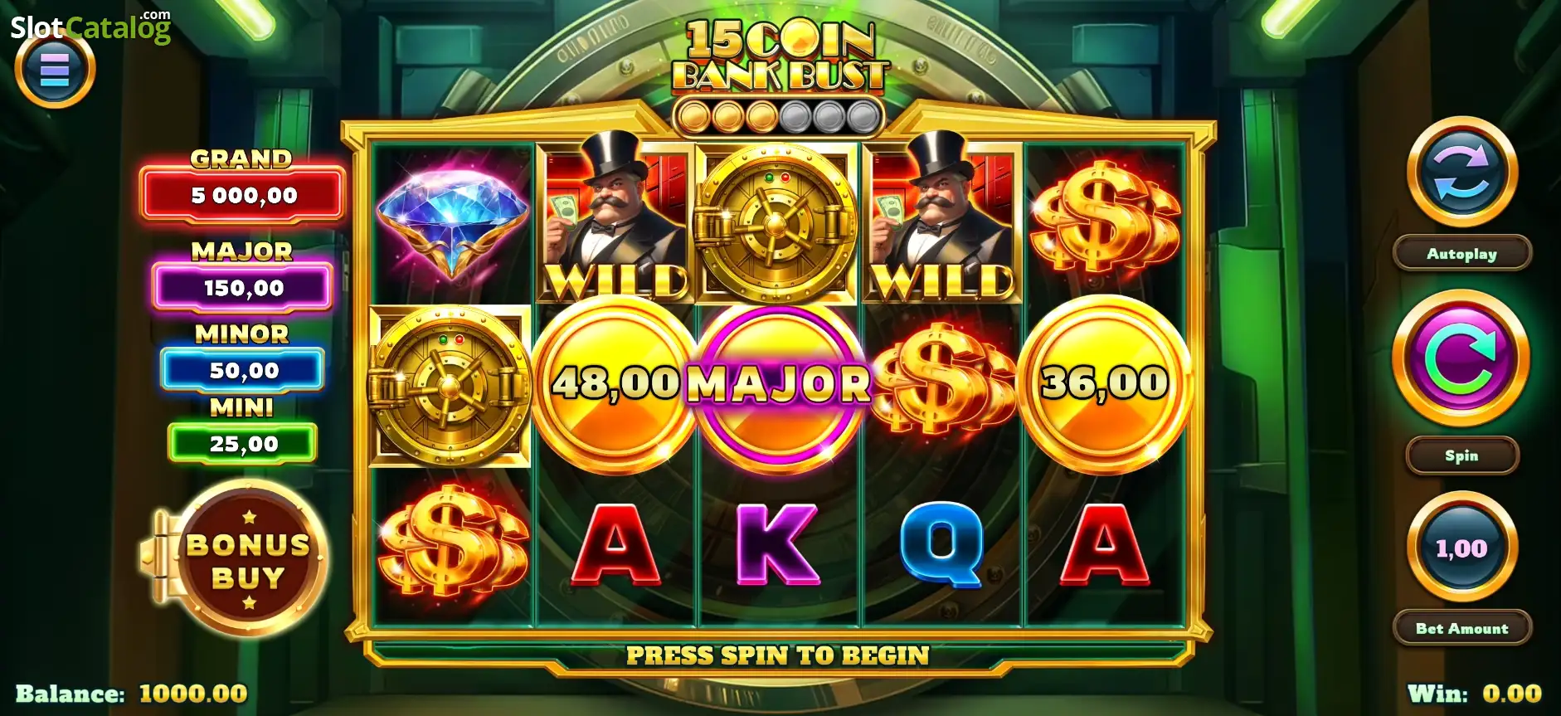
Task: Click the purple K symbol in the bottom row
Action: 777,543
